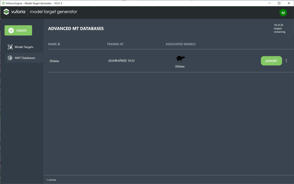Click ASSOCIATED MODELS column header
294x184 pixels.
180,44
